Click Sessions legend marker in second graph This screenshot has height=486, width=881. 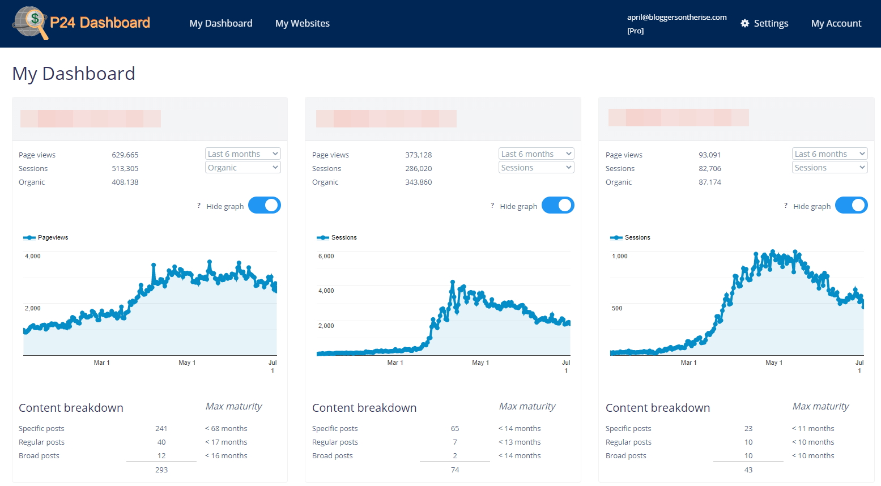(323, 237)
